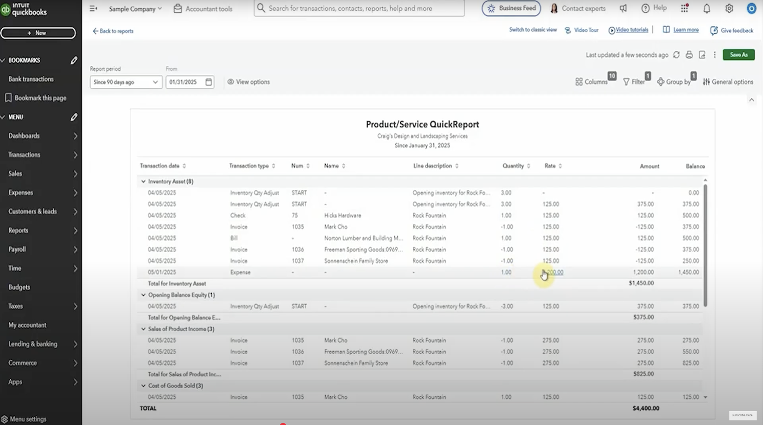Open the user profile avatar
763x425 pixels.
751,9
